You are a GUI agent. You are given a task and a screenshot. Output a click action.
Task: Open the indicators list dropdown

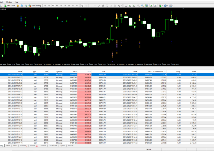(x=161, y=5)
